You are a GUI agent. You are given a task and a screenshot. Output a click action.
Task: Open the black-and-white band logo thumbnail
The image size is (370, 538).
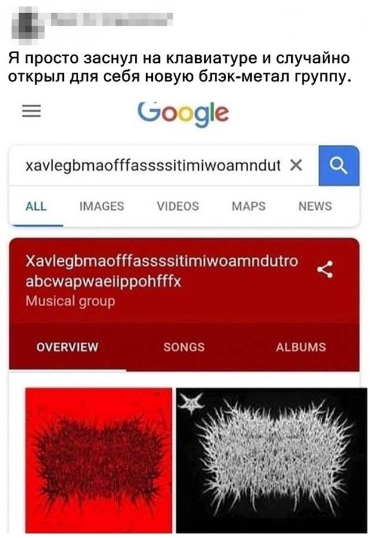point(272,460)
